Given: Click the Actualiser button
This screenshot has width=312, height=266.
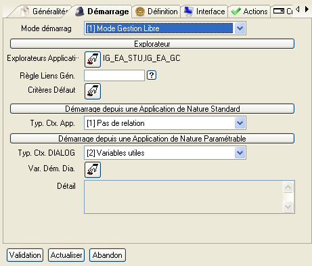Looking at the screenshot, I should coord(66,255).
